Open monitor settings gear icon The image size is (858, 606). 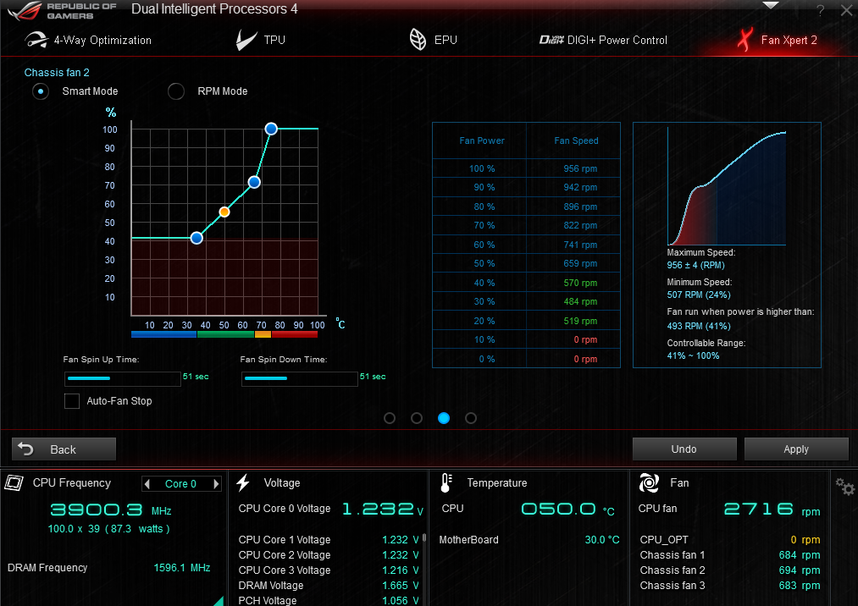pyautogui.click(x=844, y=486)
